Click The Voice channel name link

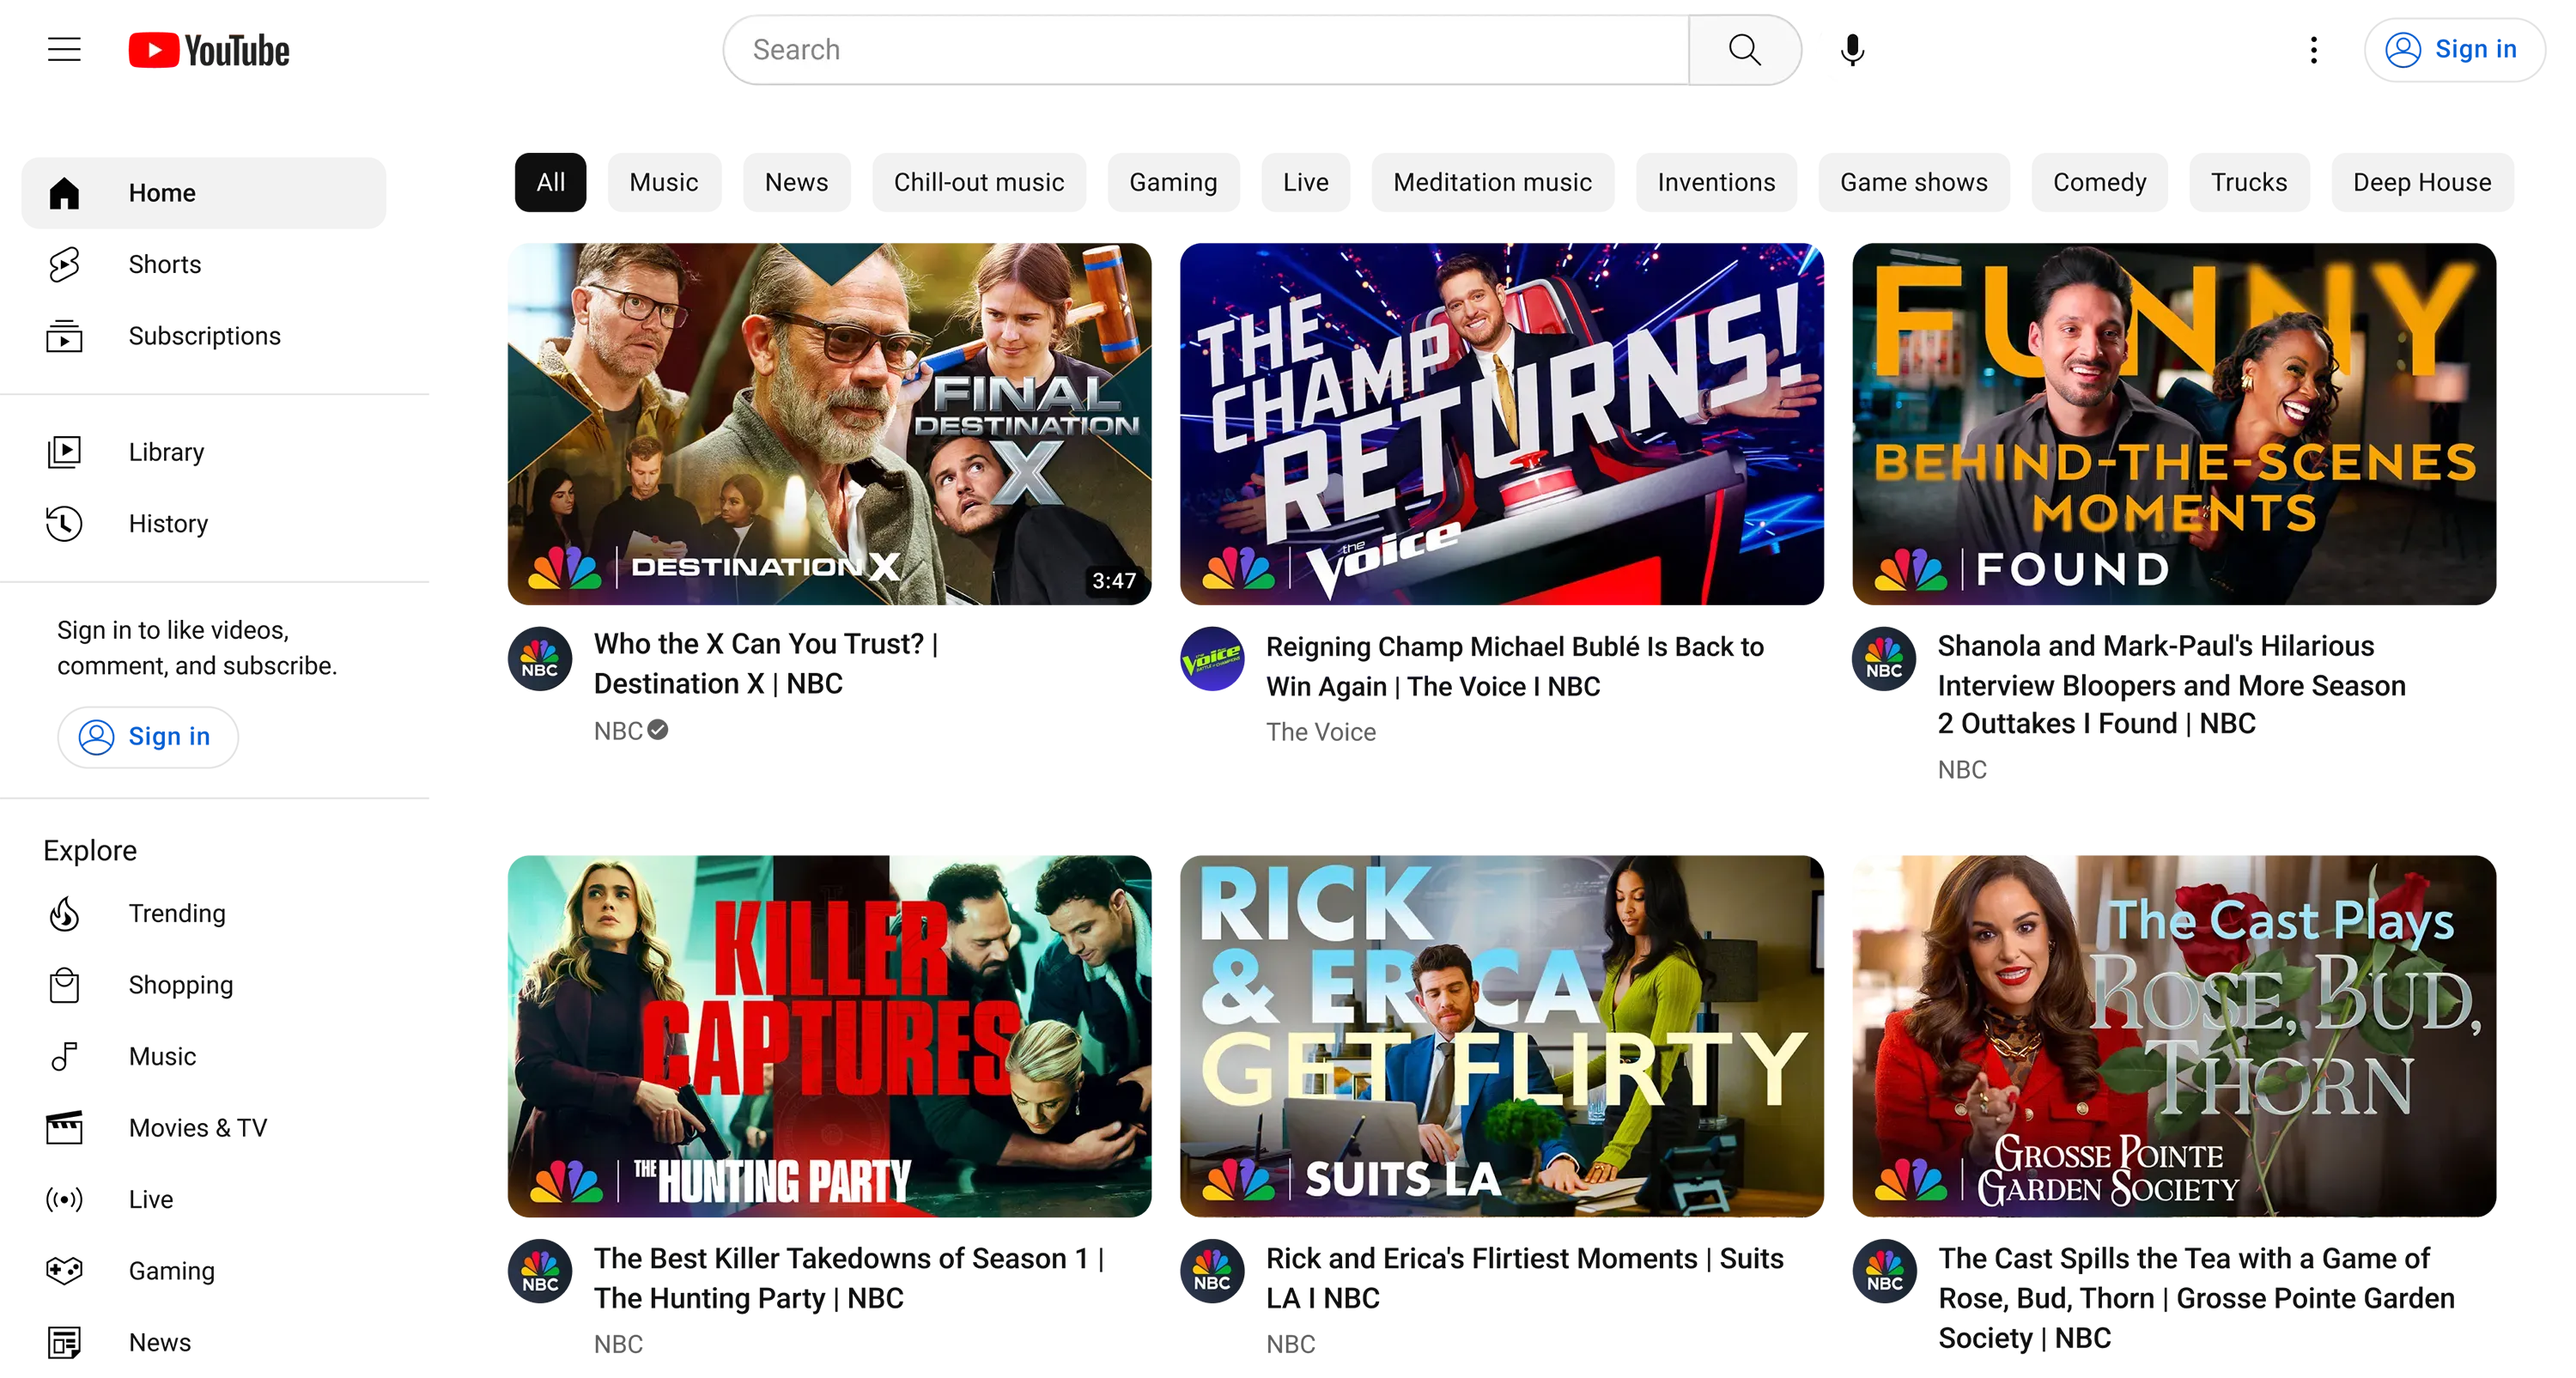[x=1321, y=732]
